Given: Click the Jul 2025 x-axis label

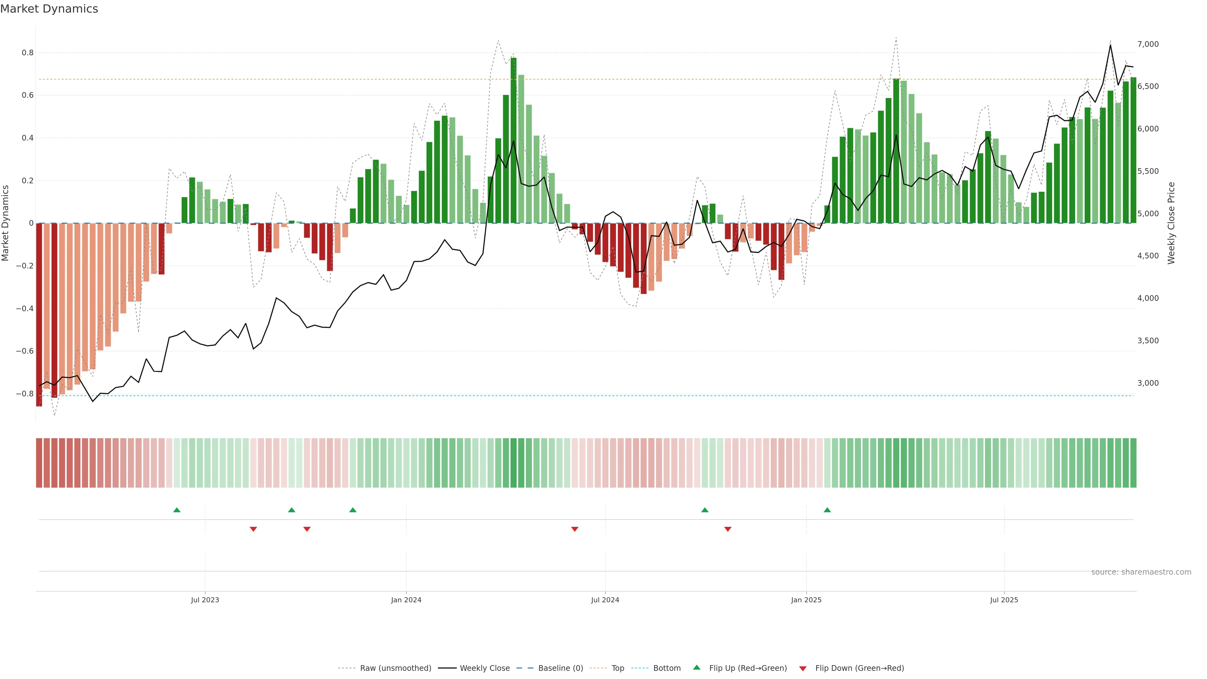Looking at the screenshot, I should coord(1004,600).
